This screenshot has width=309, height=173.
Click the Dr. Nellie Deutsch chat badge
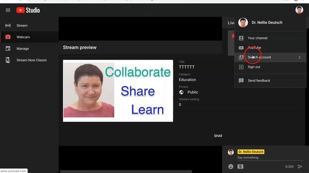coord(251,152)
